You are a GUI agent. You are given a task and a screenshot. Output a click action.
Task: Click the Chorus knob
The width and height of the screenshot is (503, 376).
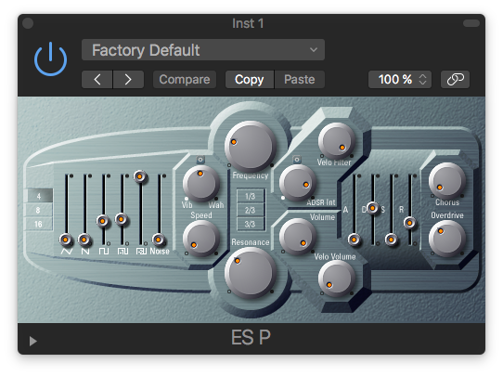tap(447, 181)
